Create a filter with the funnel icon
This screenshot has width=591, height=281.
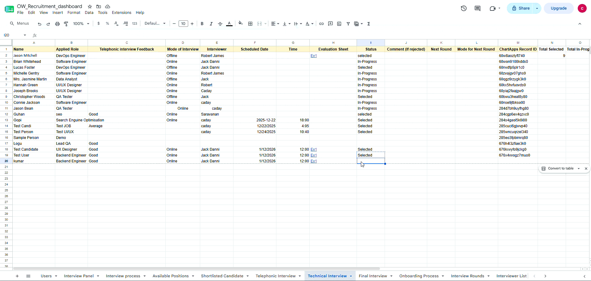click(348, 24)
